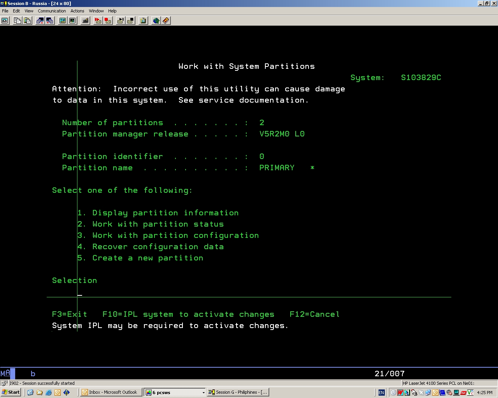The image size is (498, 398).
Task: Open the Edit menu
Action: click(x=16, y=11)
